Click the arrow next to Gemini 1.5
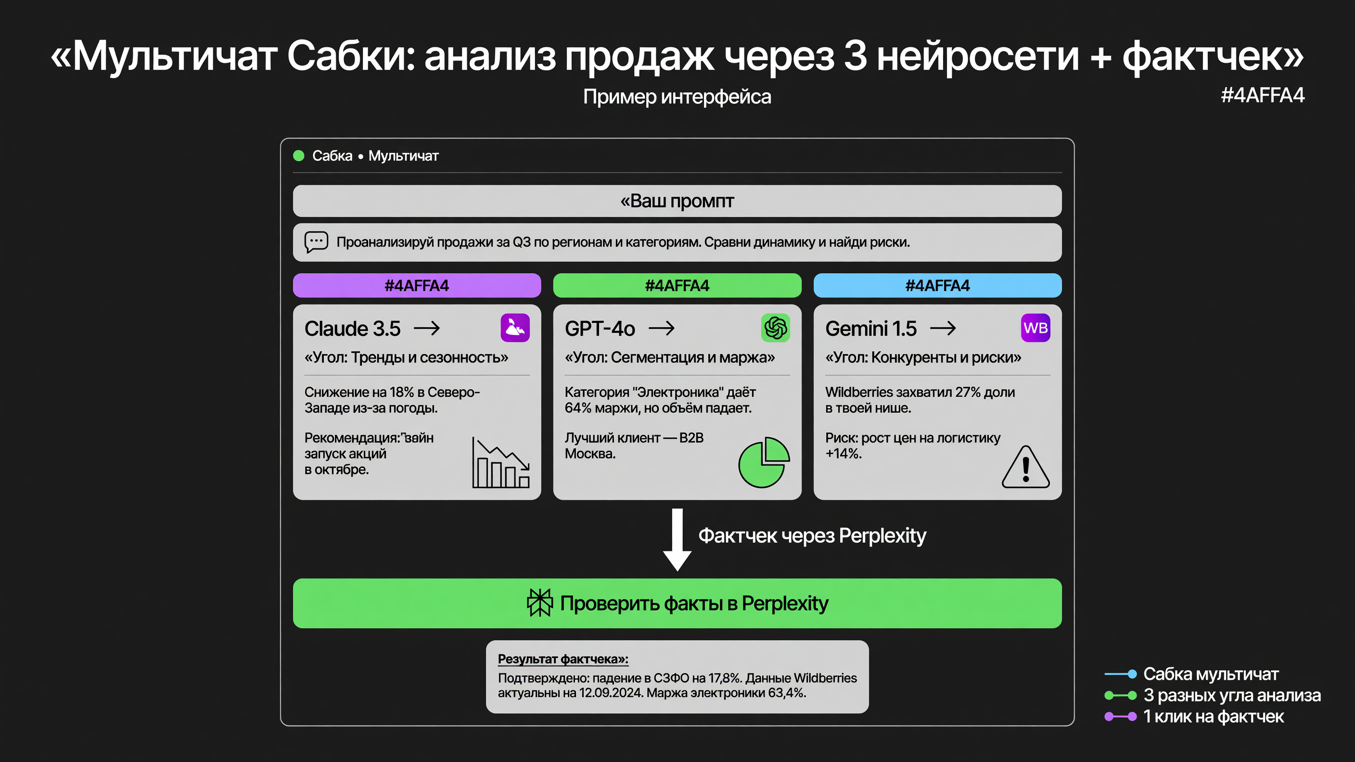 pos(943,329)
